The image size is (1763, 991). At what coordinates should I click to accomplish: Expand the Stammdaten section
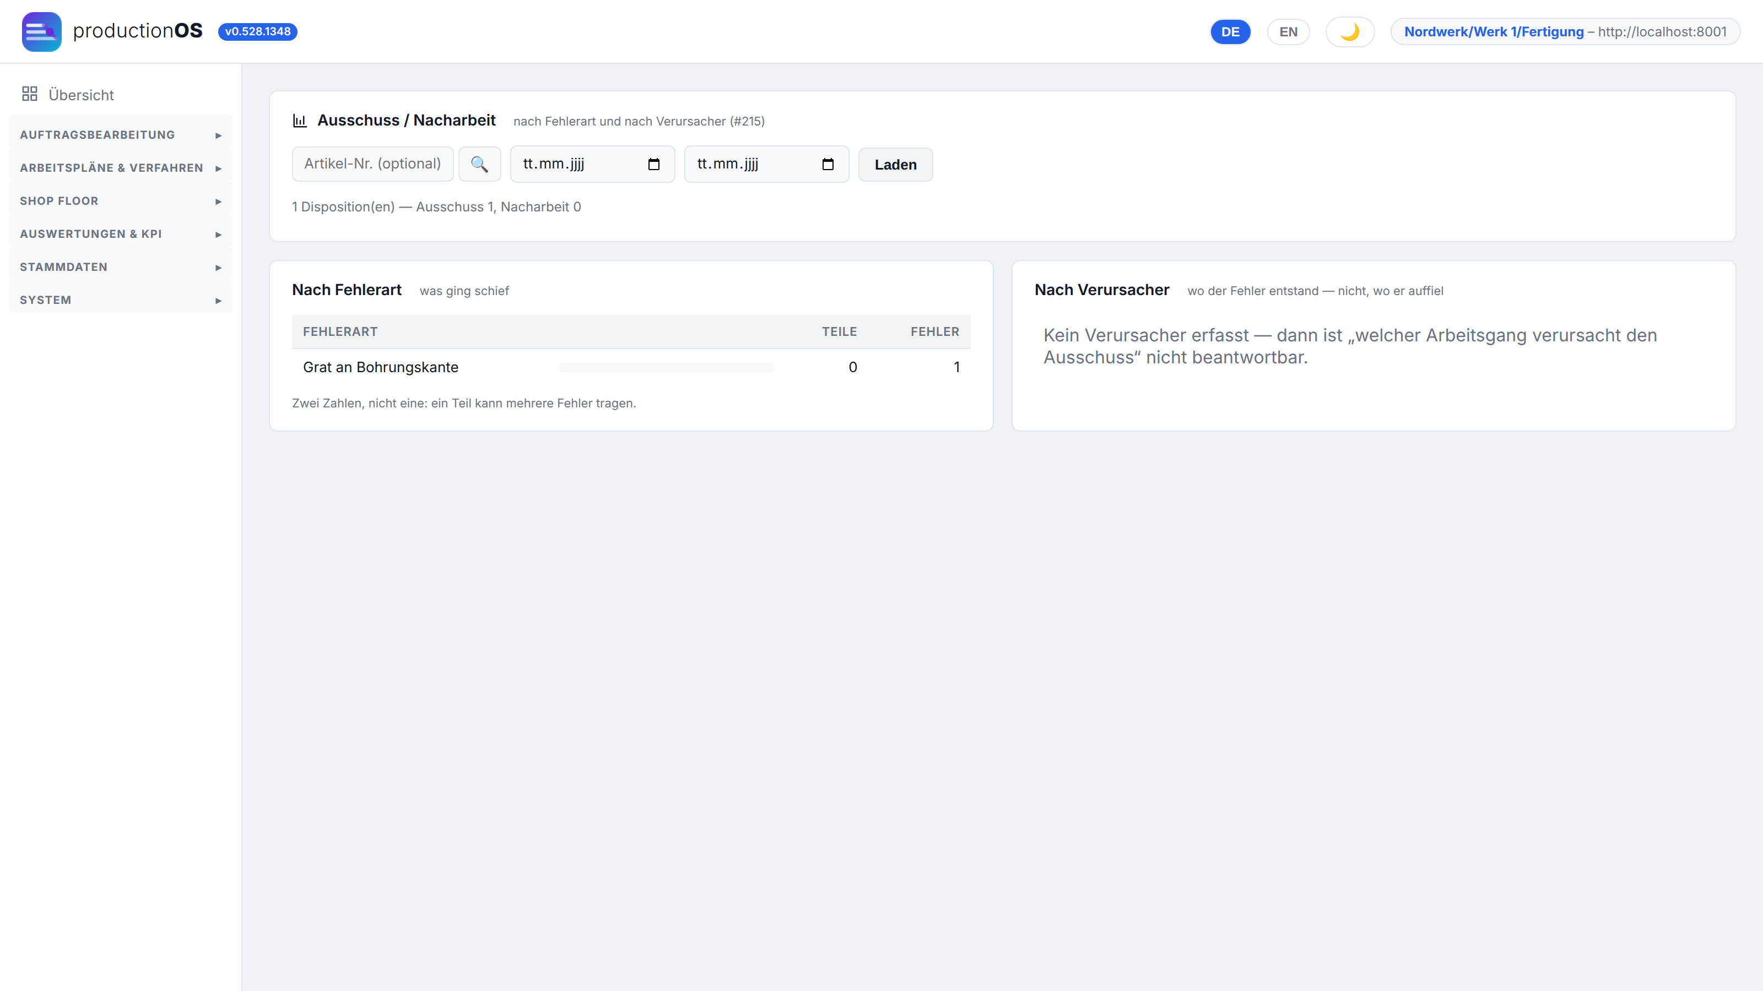121,266
